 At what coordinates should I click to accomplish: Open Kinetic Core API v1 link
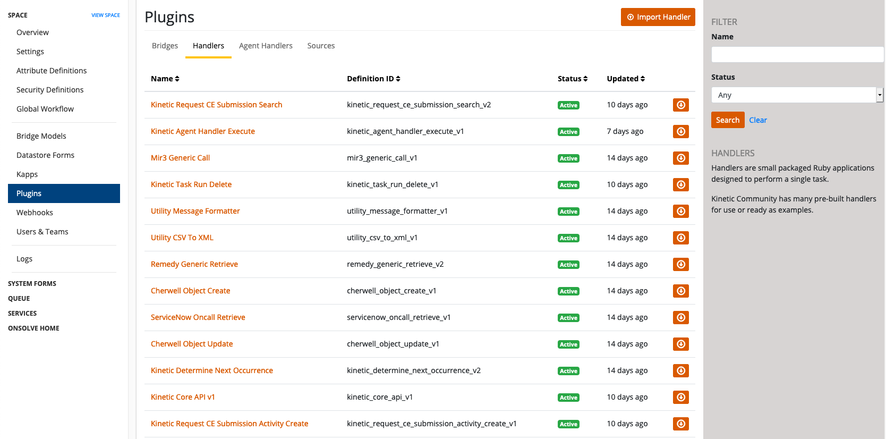183,397
